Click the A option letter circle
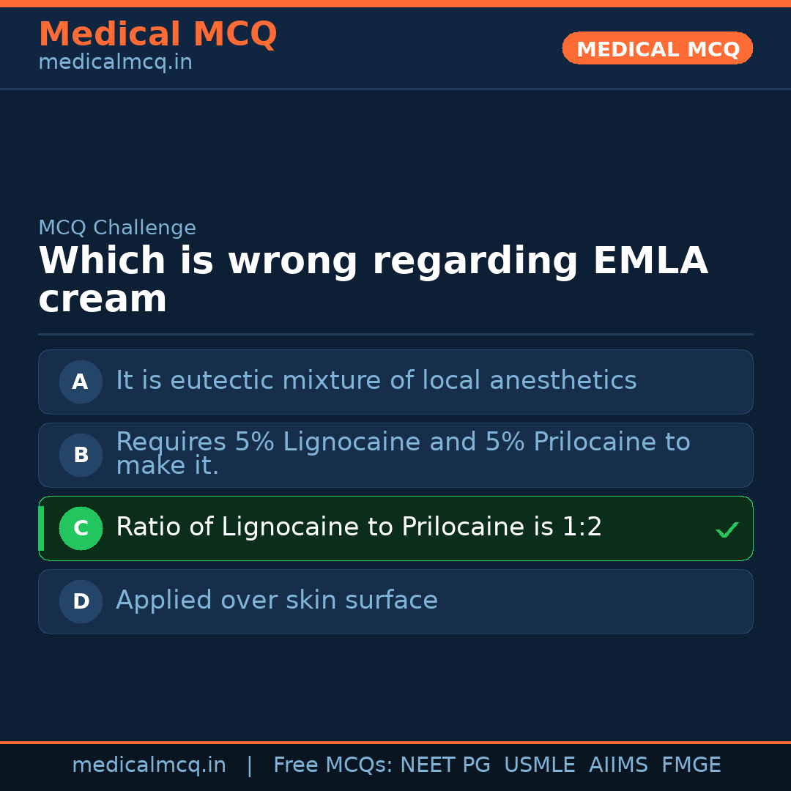This screenshot has width=791, height=791. [x=81, y=382]
